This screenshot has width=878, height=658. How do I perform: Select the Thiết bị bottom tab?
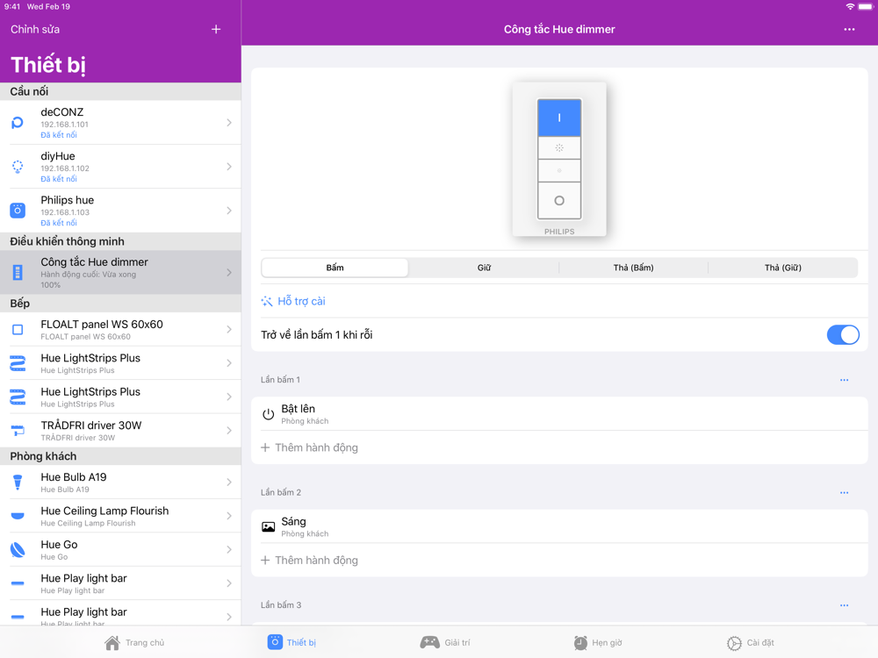(291, 642)
